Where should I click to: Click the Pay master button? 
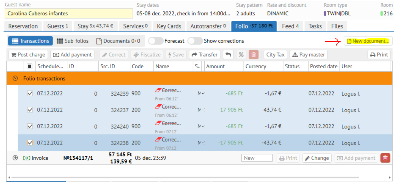[308, 55]
